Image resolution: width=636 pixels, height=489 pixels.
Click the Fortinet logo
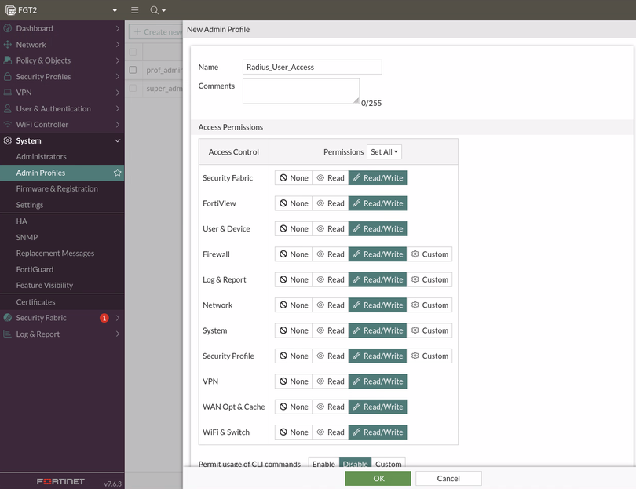point(60,481)
